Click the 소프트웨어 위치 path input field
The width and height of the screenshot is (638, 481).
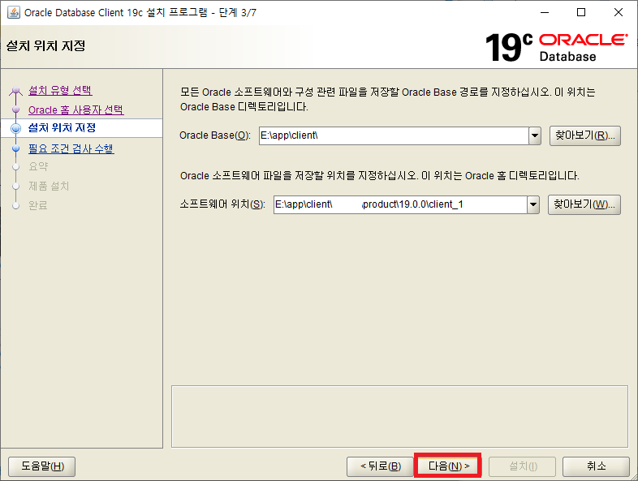point(400,205)
